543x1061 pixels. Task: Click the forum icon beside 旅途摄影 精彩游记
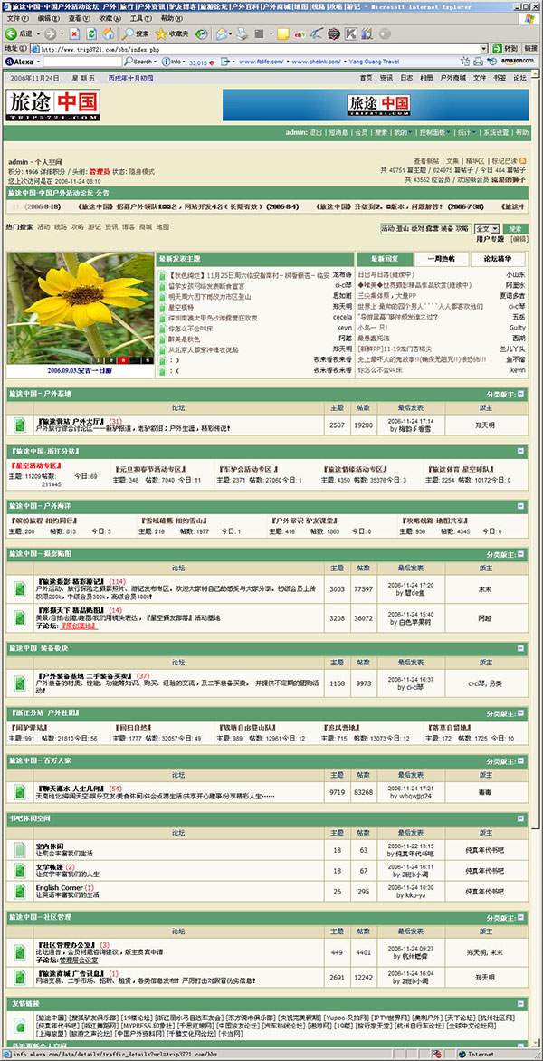coord(20,588)
